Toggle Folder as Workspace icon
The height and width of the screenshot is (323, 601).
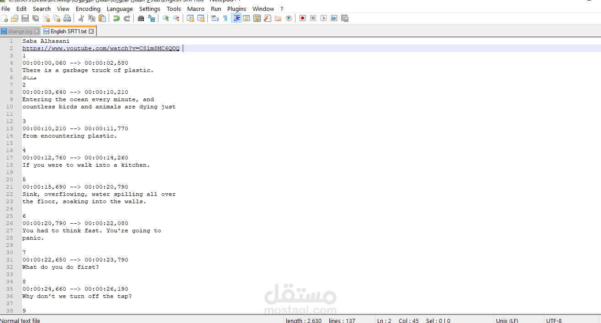pyautogui.click(x=278, y=18)
